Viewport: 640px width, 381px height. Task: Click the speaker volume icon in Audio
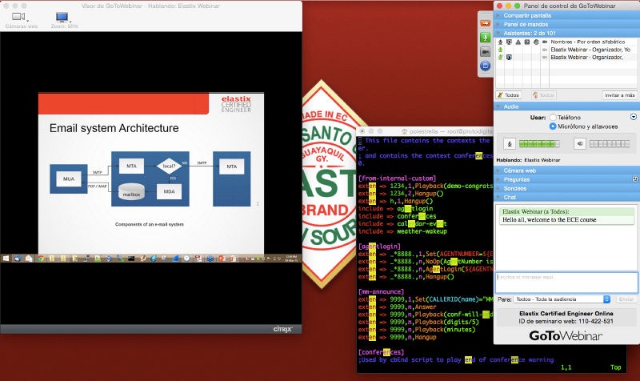[x=580, y=143]
